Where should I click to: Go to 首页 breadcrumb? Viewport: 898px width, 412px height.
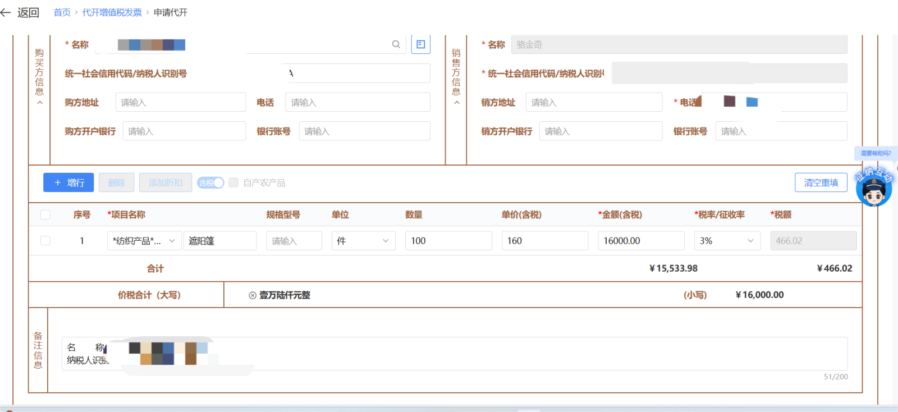pos(62,12)
